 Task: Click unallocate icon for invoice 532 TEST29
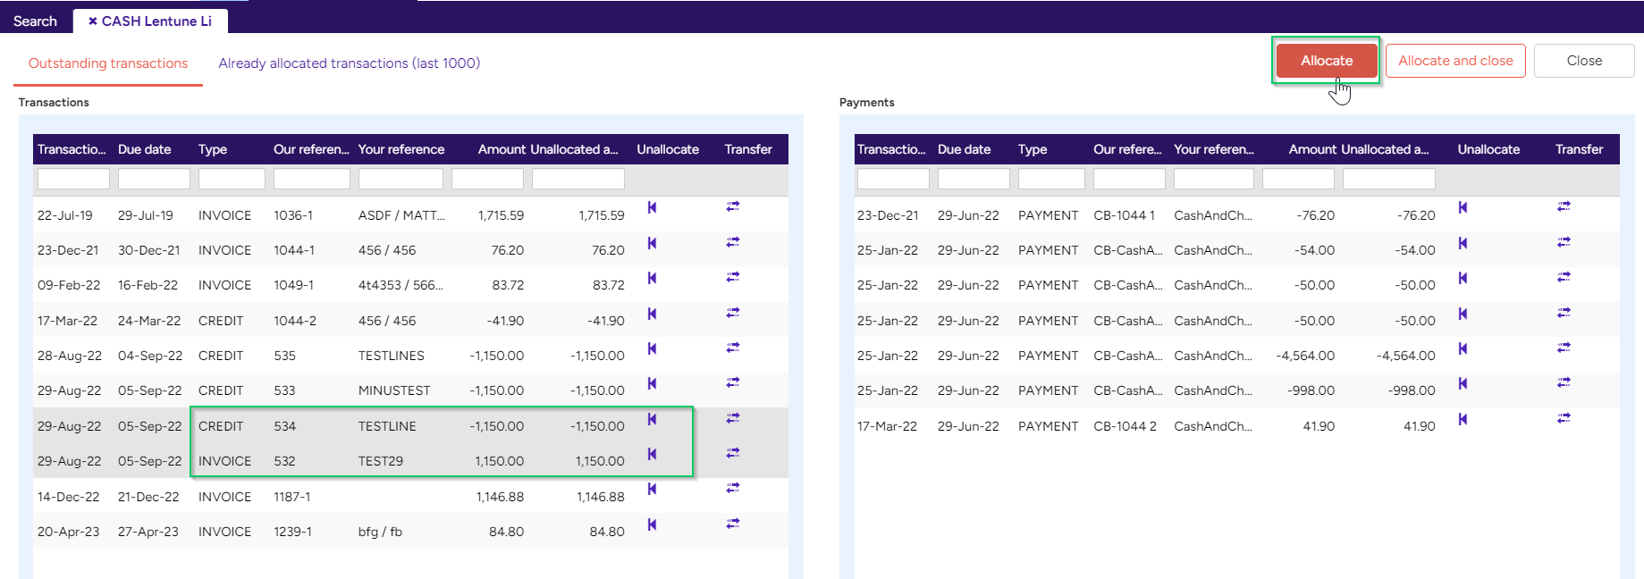click(x=652, y=454)
